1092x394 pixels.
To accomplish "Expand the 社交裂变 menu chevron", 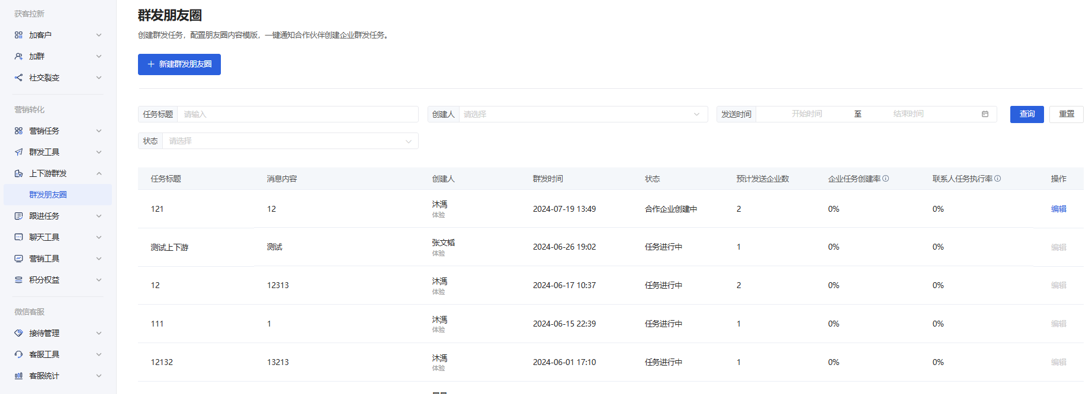I will 99,77.
